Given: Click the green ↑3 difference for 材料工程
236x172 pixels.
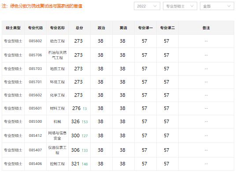Looking at the screenshot, I should (85, 109).
